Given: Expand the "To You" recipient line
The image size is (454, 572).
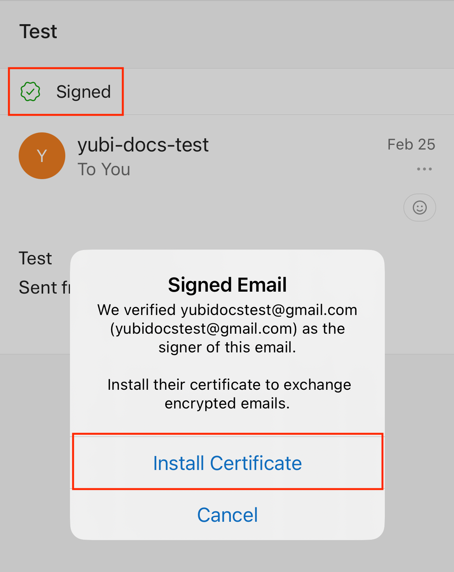Looking at the screenshot, I should coord(104,169).
